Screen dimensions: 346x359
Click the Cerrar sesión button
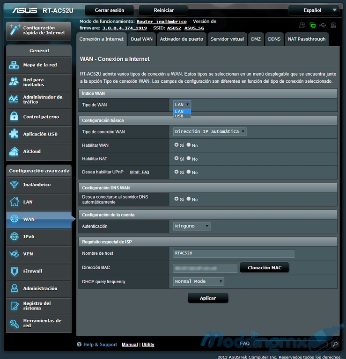(x=110, y=10)
